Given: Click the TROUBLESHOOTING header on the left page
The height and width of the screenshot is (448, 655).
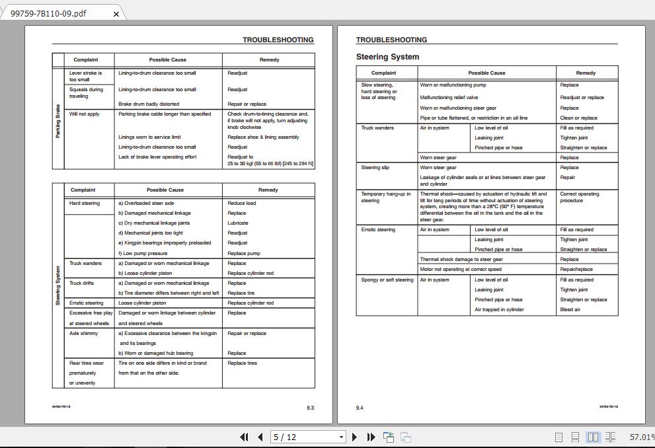Looking at the screenshot, I should tap(278, 40).
